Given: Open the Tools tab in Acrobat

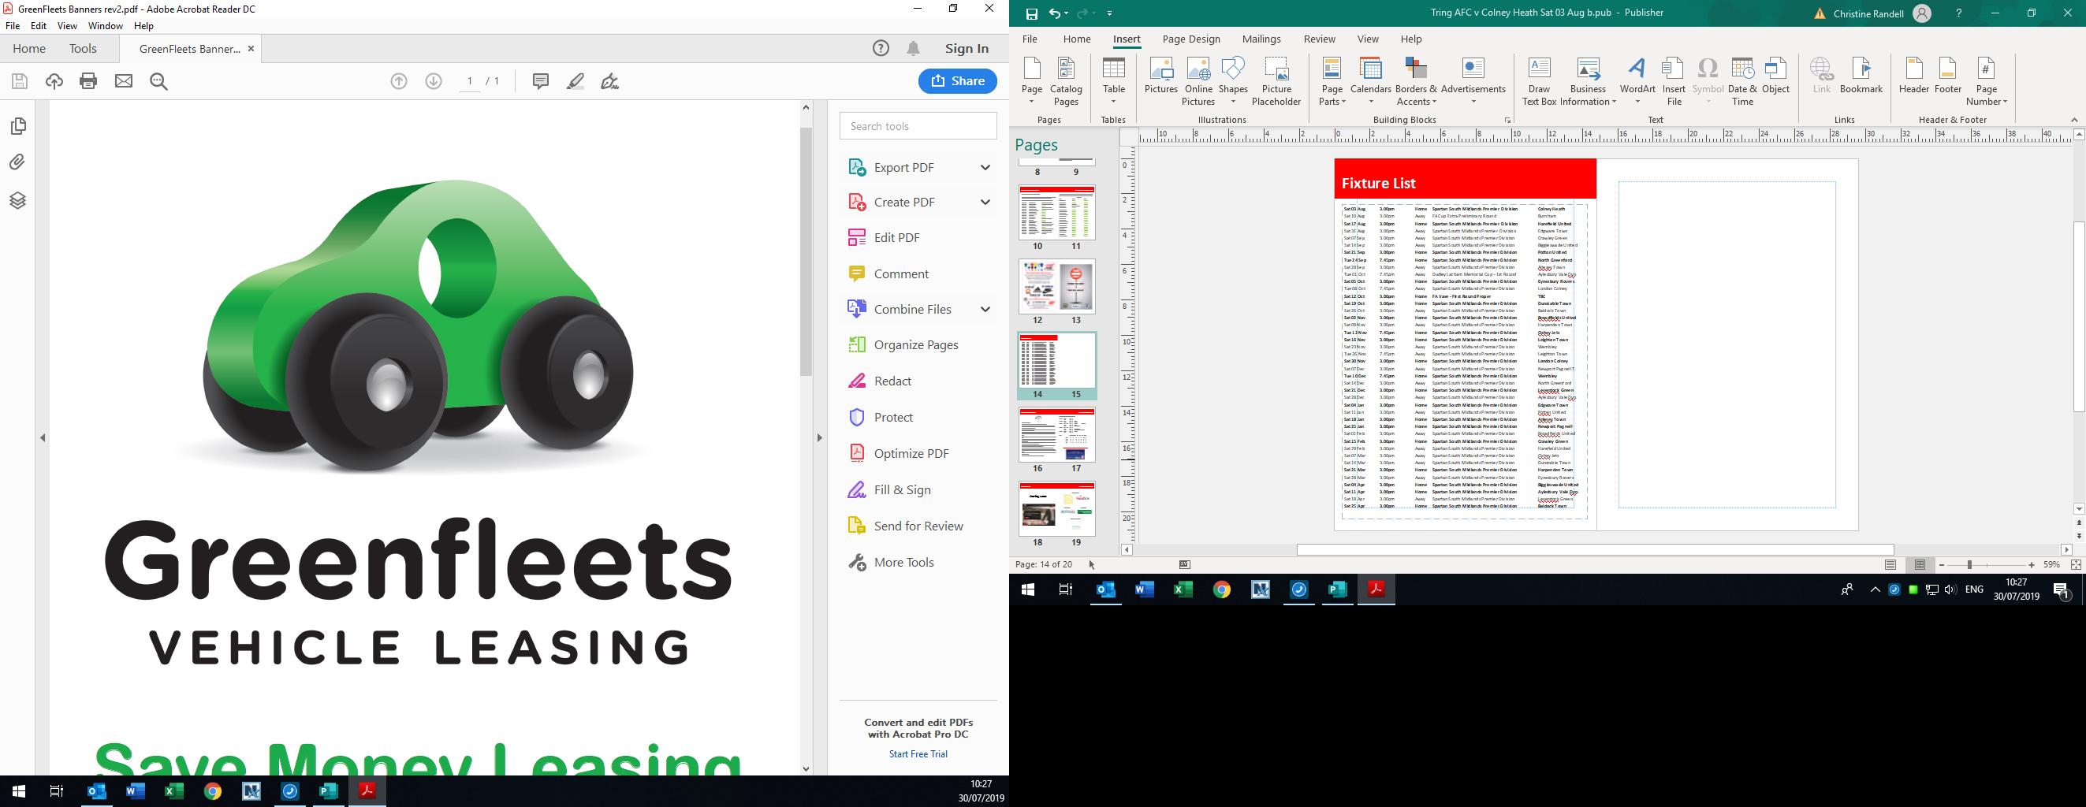Looking at the screenshot, I should tap(83, 49).
